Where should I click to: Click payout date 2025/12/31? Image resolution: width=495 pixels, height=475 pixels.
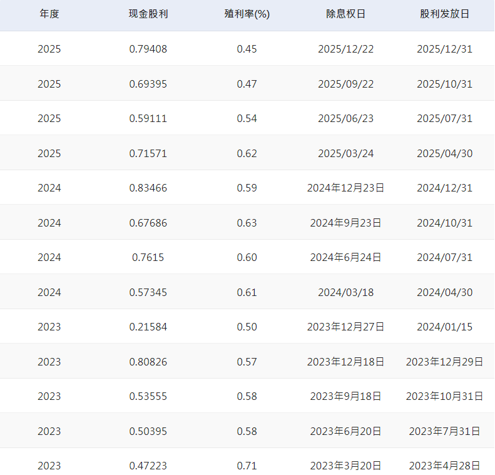[444, 49]
